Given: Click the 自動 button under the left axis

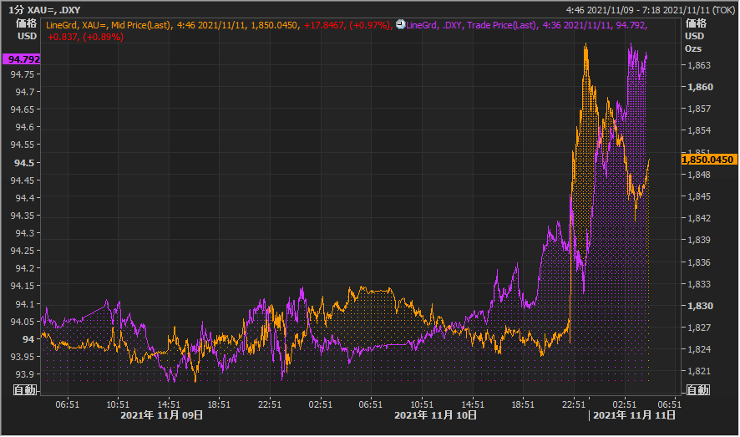Looking at the screenshot, I should click(25, 390).
